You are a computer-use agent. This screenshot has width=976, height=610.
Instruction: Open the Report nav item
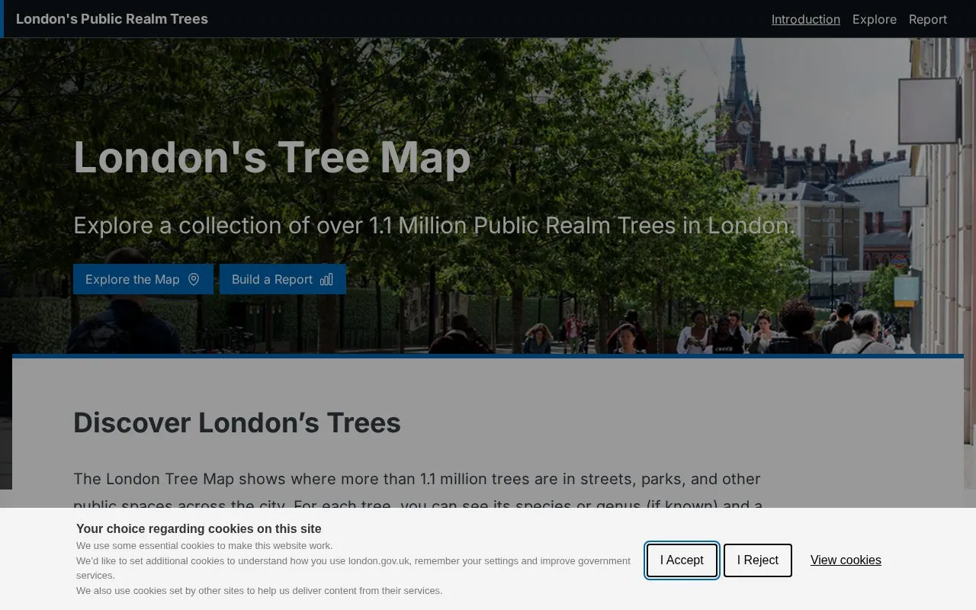coord(928,19)
